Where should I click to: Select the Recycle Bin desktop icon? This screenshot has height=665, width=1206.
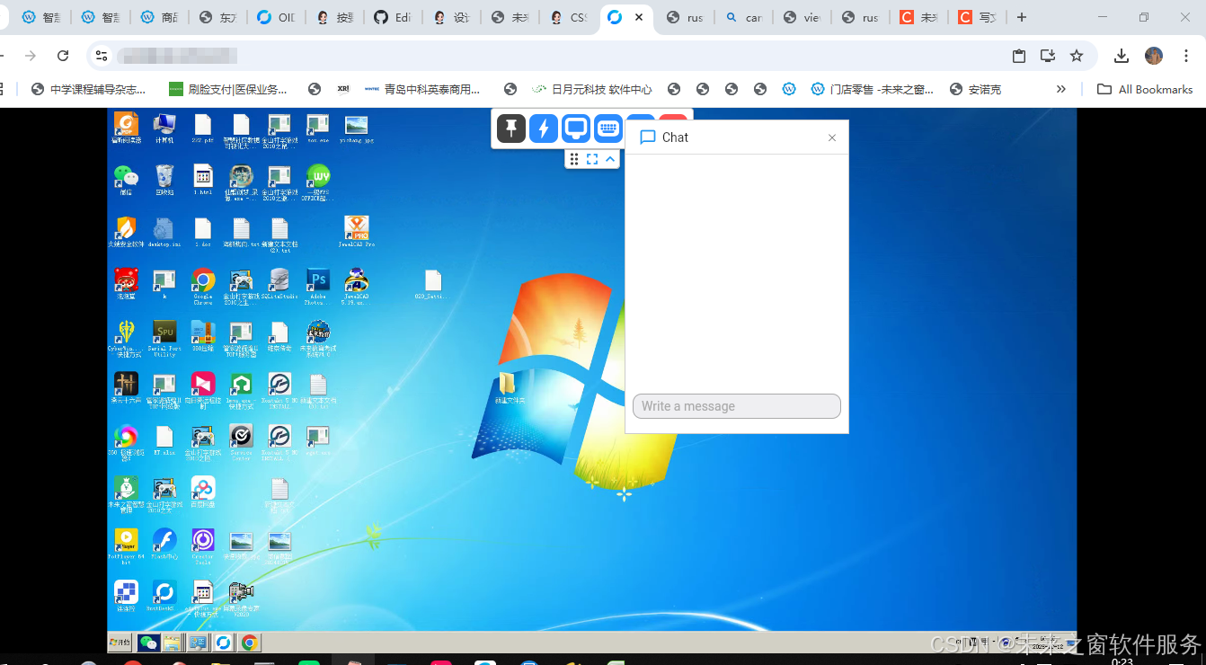[x=164, y=179]
